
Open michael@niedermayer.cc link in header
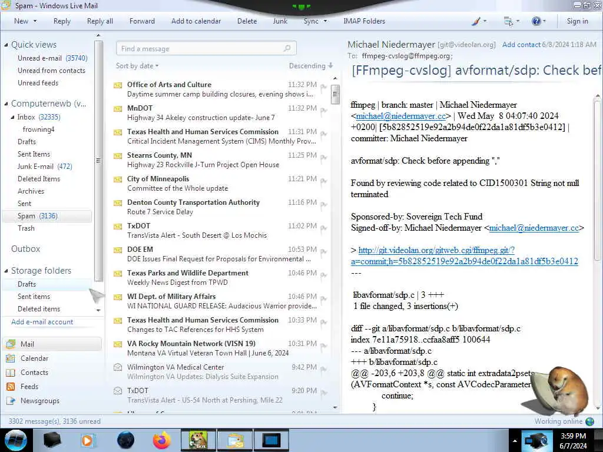(x=400, y=116)
